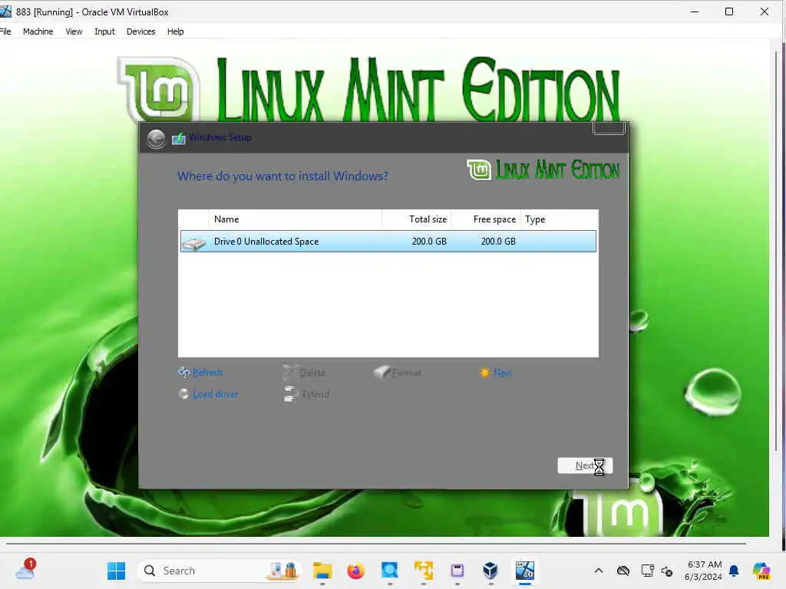Open the File menu
The image size is (786, 589).
(5, 31)
